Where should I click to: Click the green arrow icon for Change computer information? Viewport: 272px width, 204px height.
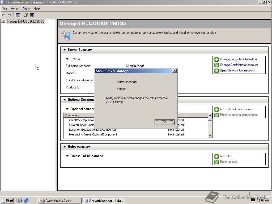(216, 59)
